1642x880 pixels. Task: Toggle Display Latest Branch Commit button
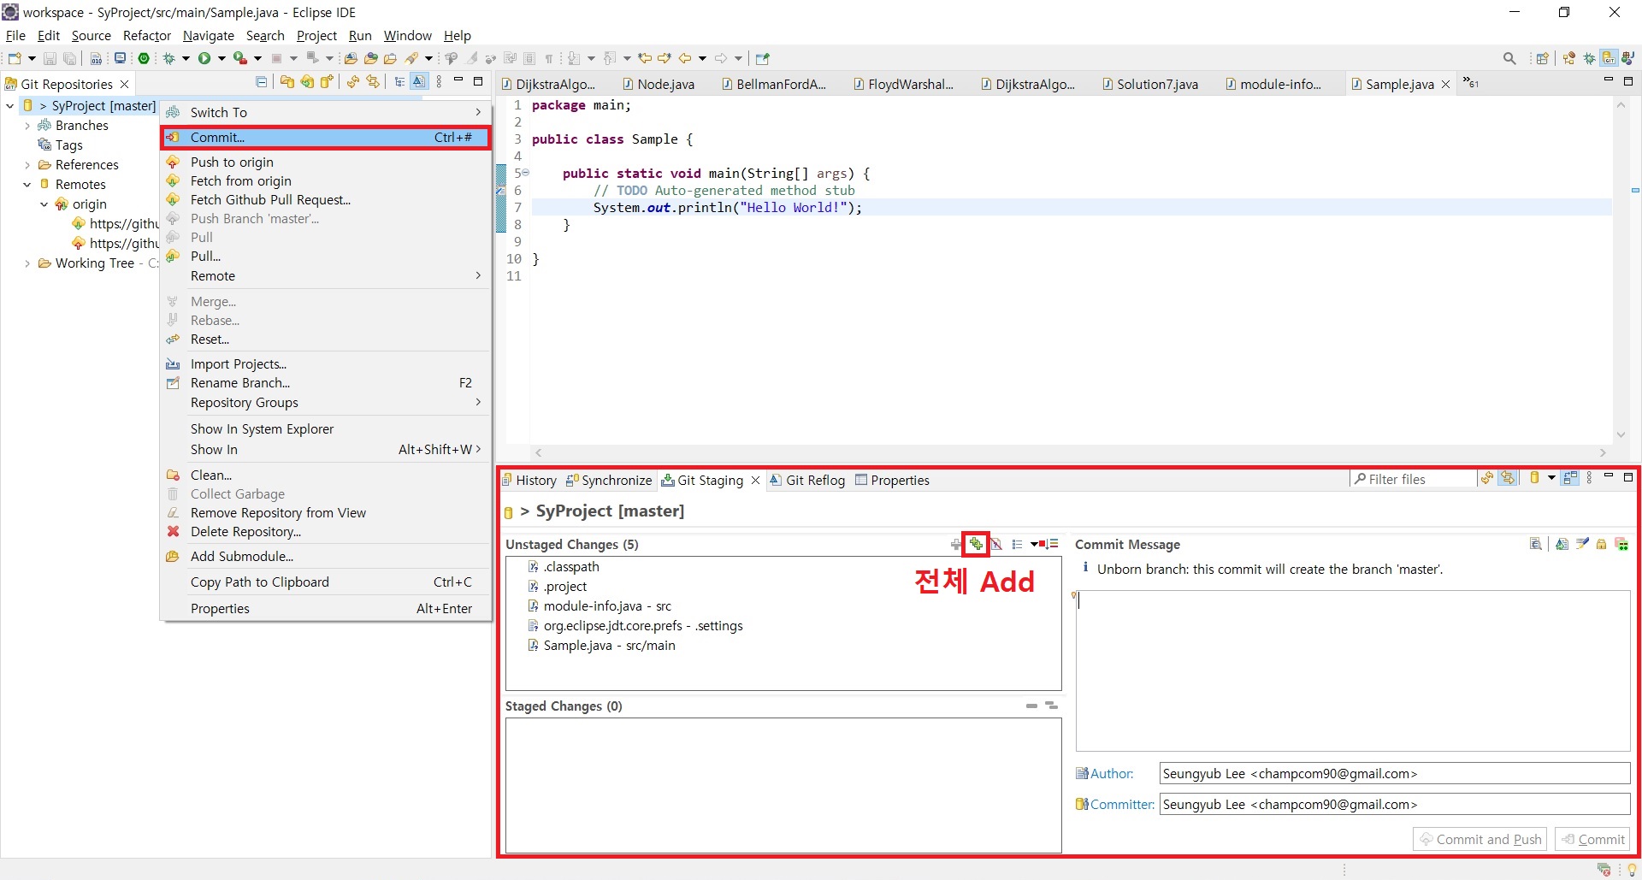(x=419, y=81)
